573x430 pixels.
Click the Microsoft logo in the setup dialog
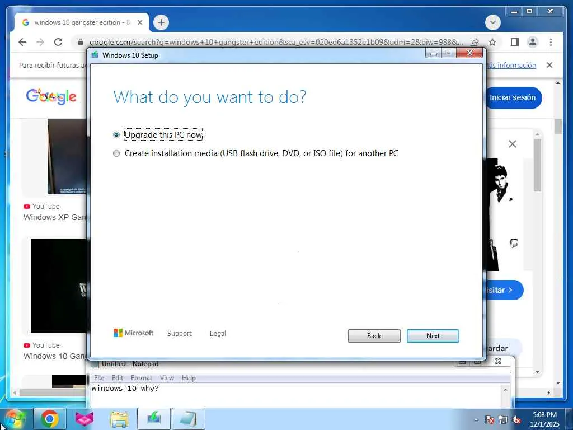click(133, 333)
